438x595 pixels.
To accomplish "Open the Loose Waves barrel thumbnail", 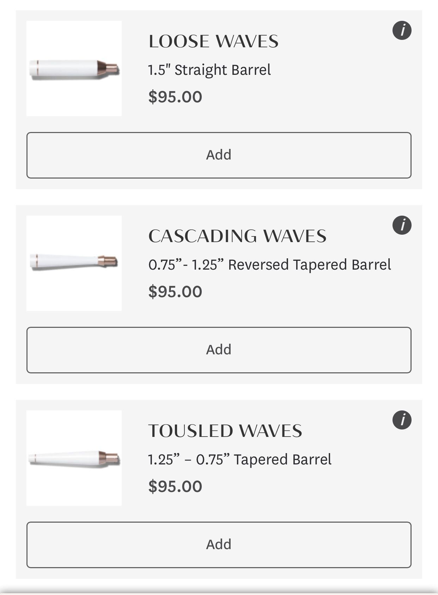I will tap(74, 68).
